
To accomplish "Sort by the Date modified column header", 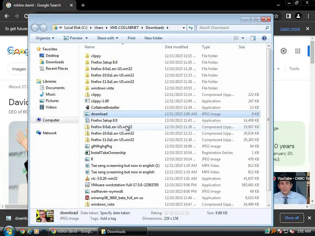I will tap(181, 47).
